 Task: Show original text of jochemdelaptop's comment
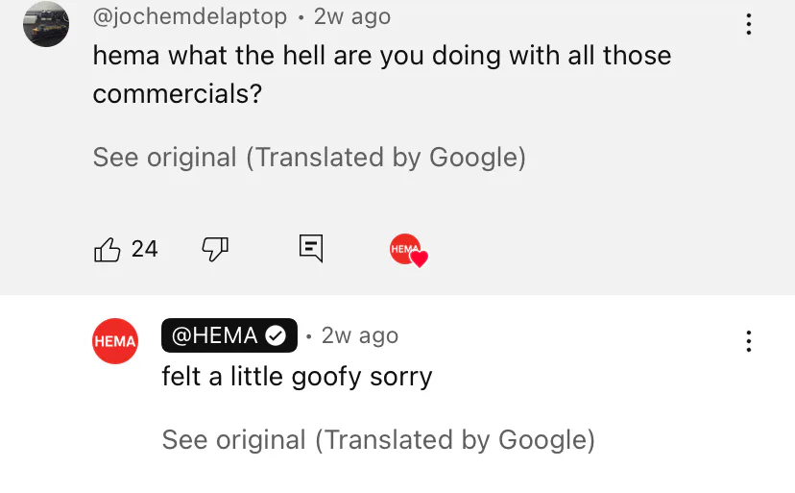309,157
